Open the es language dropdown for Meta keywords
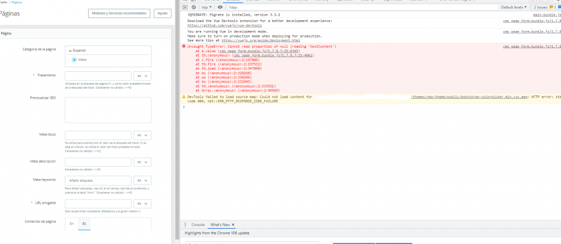Screen dimensions: 561x244 pos(142,180)
